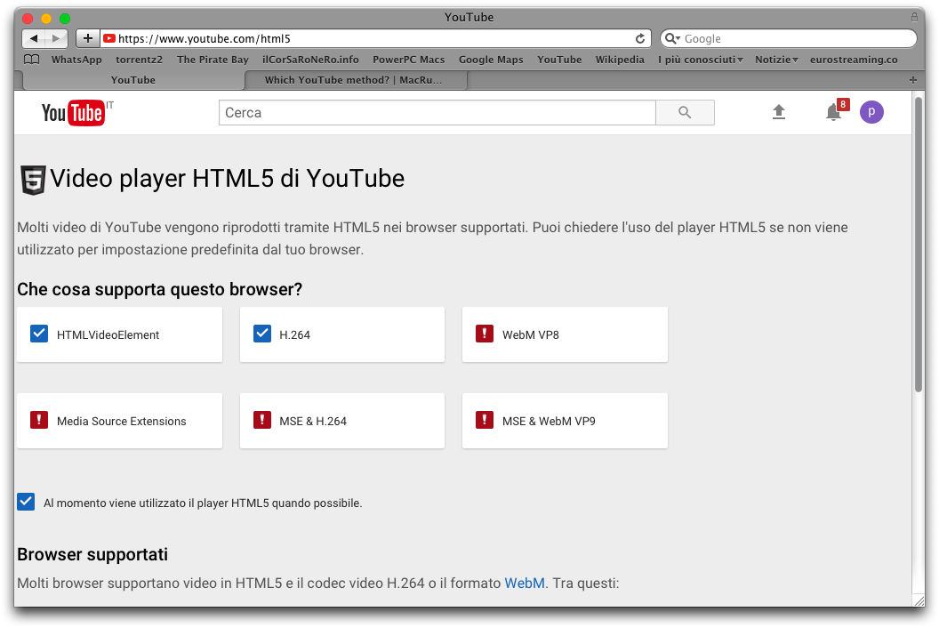939x628 pixels.
Task: Go back with the browser back arrow
Action: click(x=34, y=38)
